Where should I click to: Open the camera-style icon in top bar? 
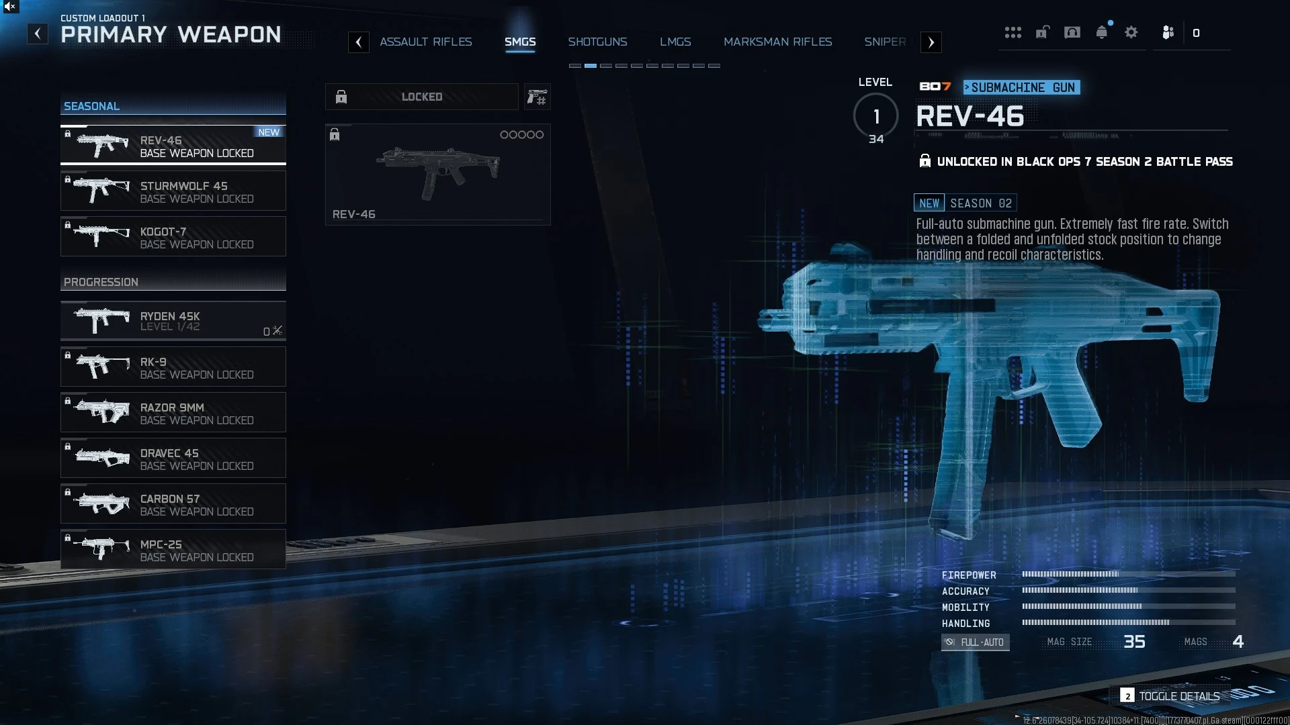(x=1072, y=32)
